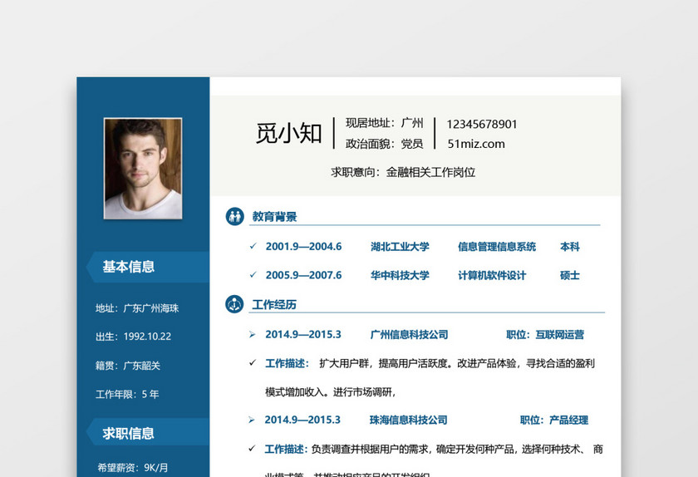698x477 pixels.
Task: Click the arrow bullet beside 珠海信息科技公司 row
Action: (x=252, y=420)
